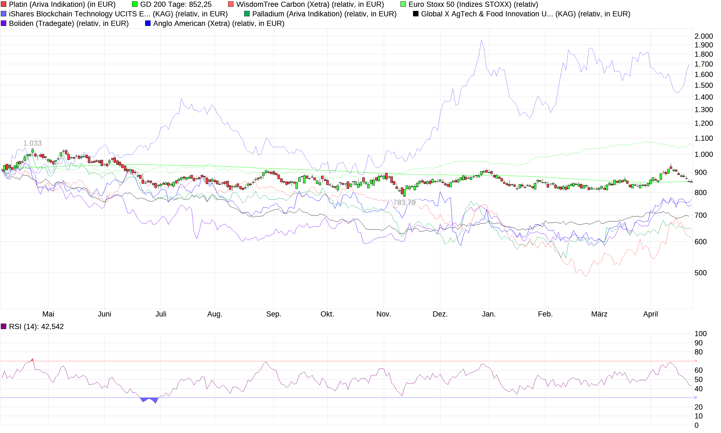This screenshot has width=721, height=433.
Task: Click the 783,79 price marker on the chart
Action: [404, 202]
